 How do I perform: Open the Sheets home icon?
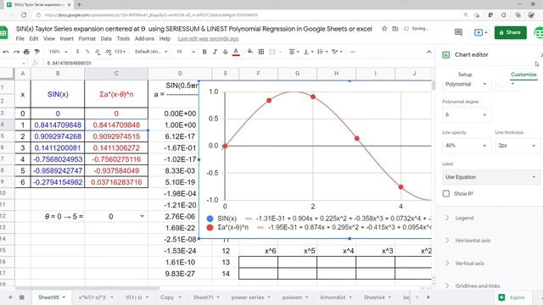point(3,32)
